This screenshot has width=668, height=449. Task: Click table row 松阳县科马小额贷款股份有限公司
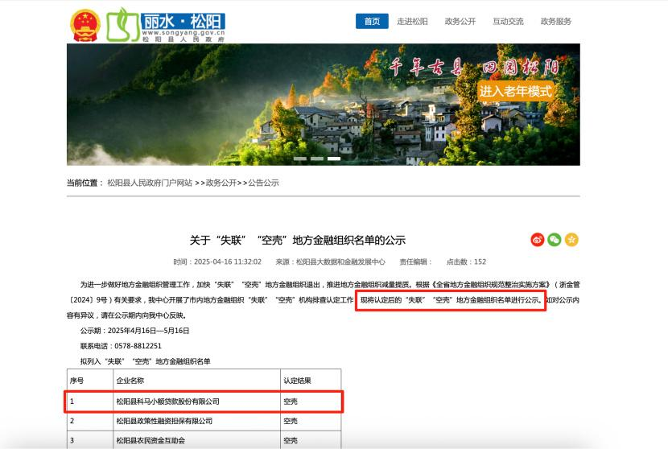tap(167, 401)
